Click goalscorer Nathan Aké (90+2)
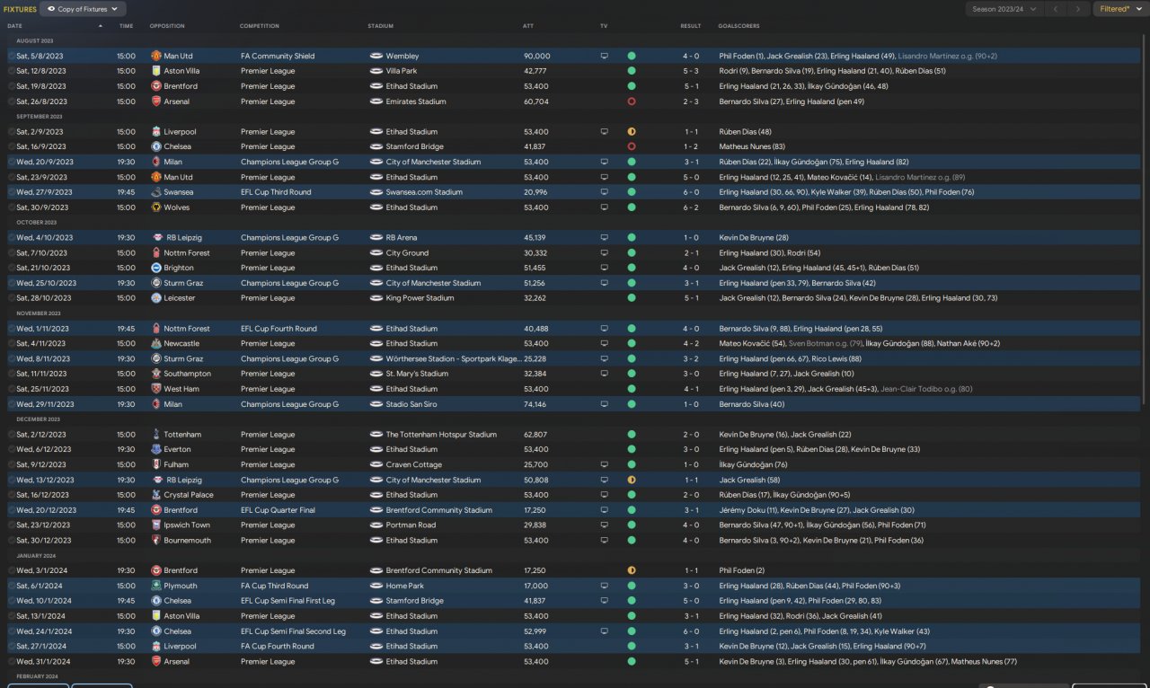1150x688 pixels. click(968, 344)
